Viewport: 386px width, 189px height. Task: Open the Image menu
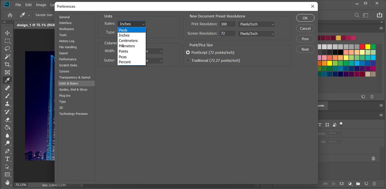point(41,5)
